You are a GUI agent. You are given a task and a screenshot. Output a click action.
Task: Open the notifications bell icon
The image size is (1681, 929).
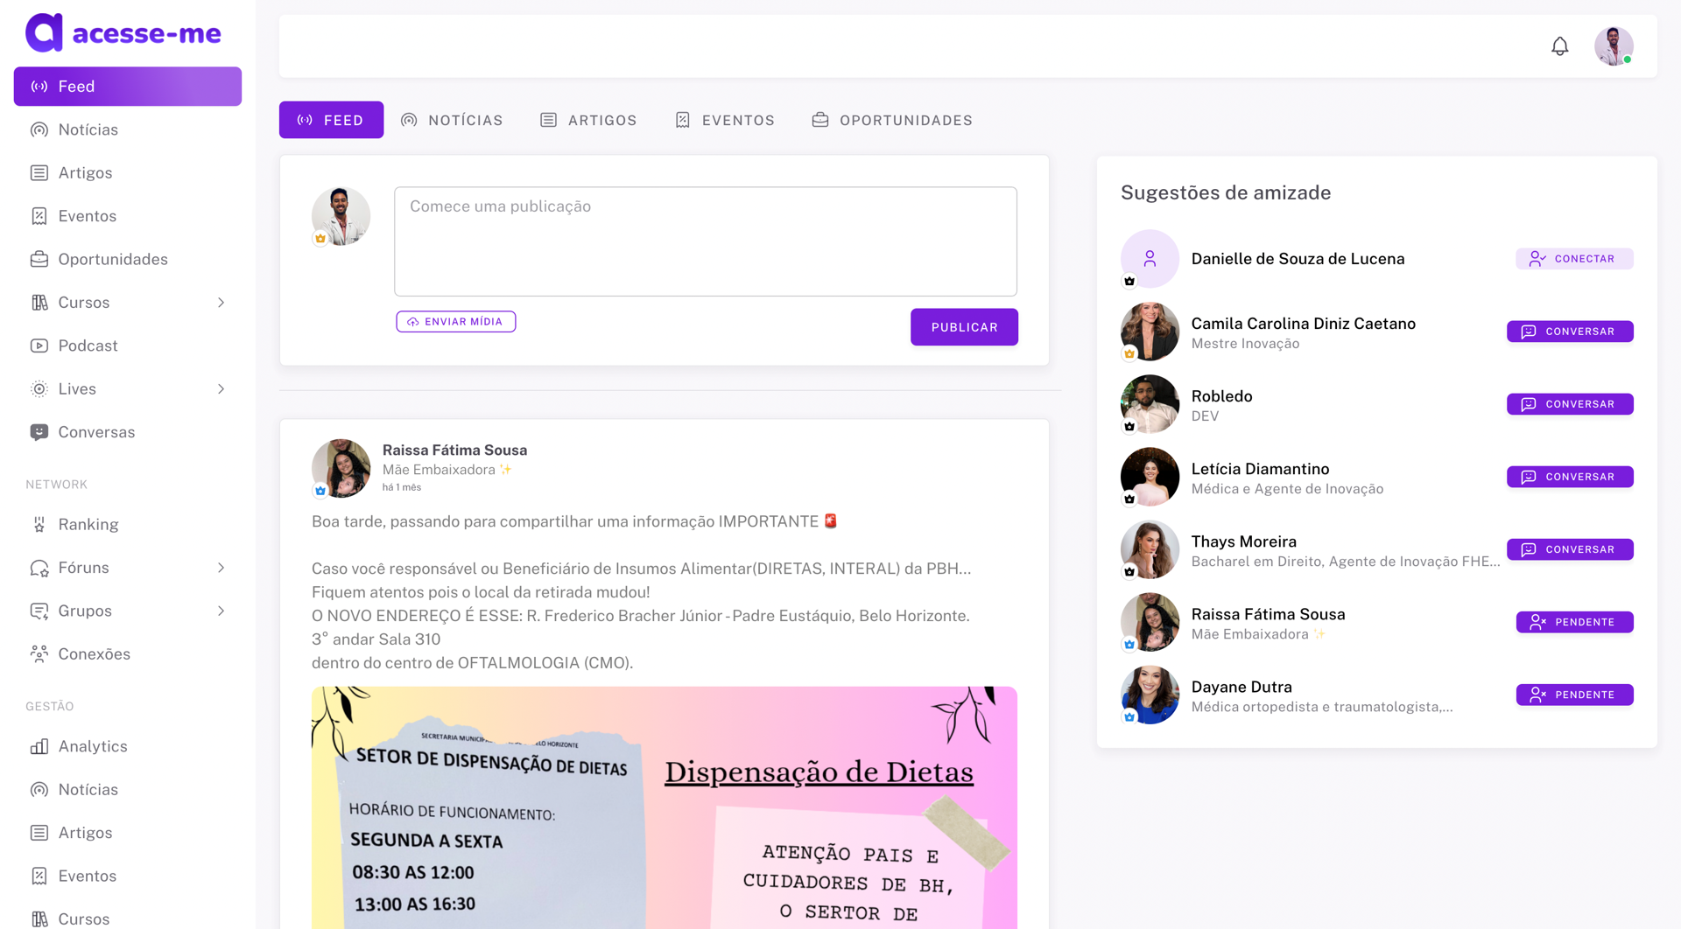coord(1559,46)
